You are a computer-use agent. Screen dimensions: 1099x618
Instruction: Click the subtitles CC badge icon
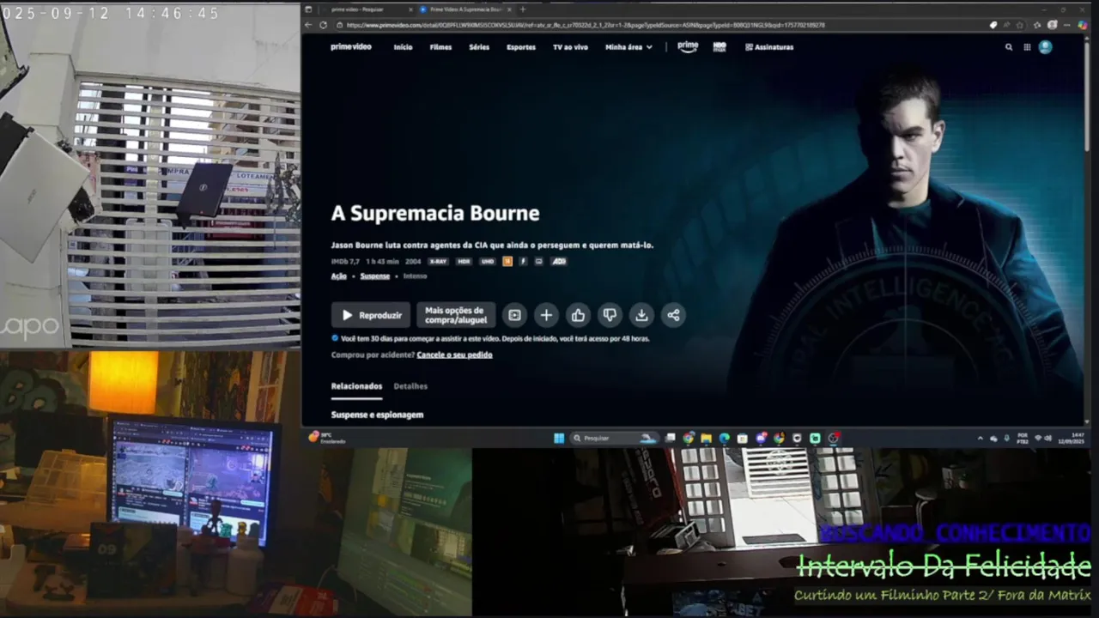(x=539, y=261)
